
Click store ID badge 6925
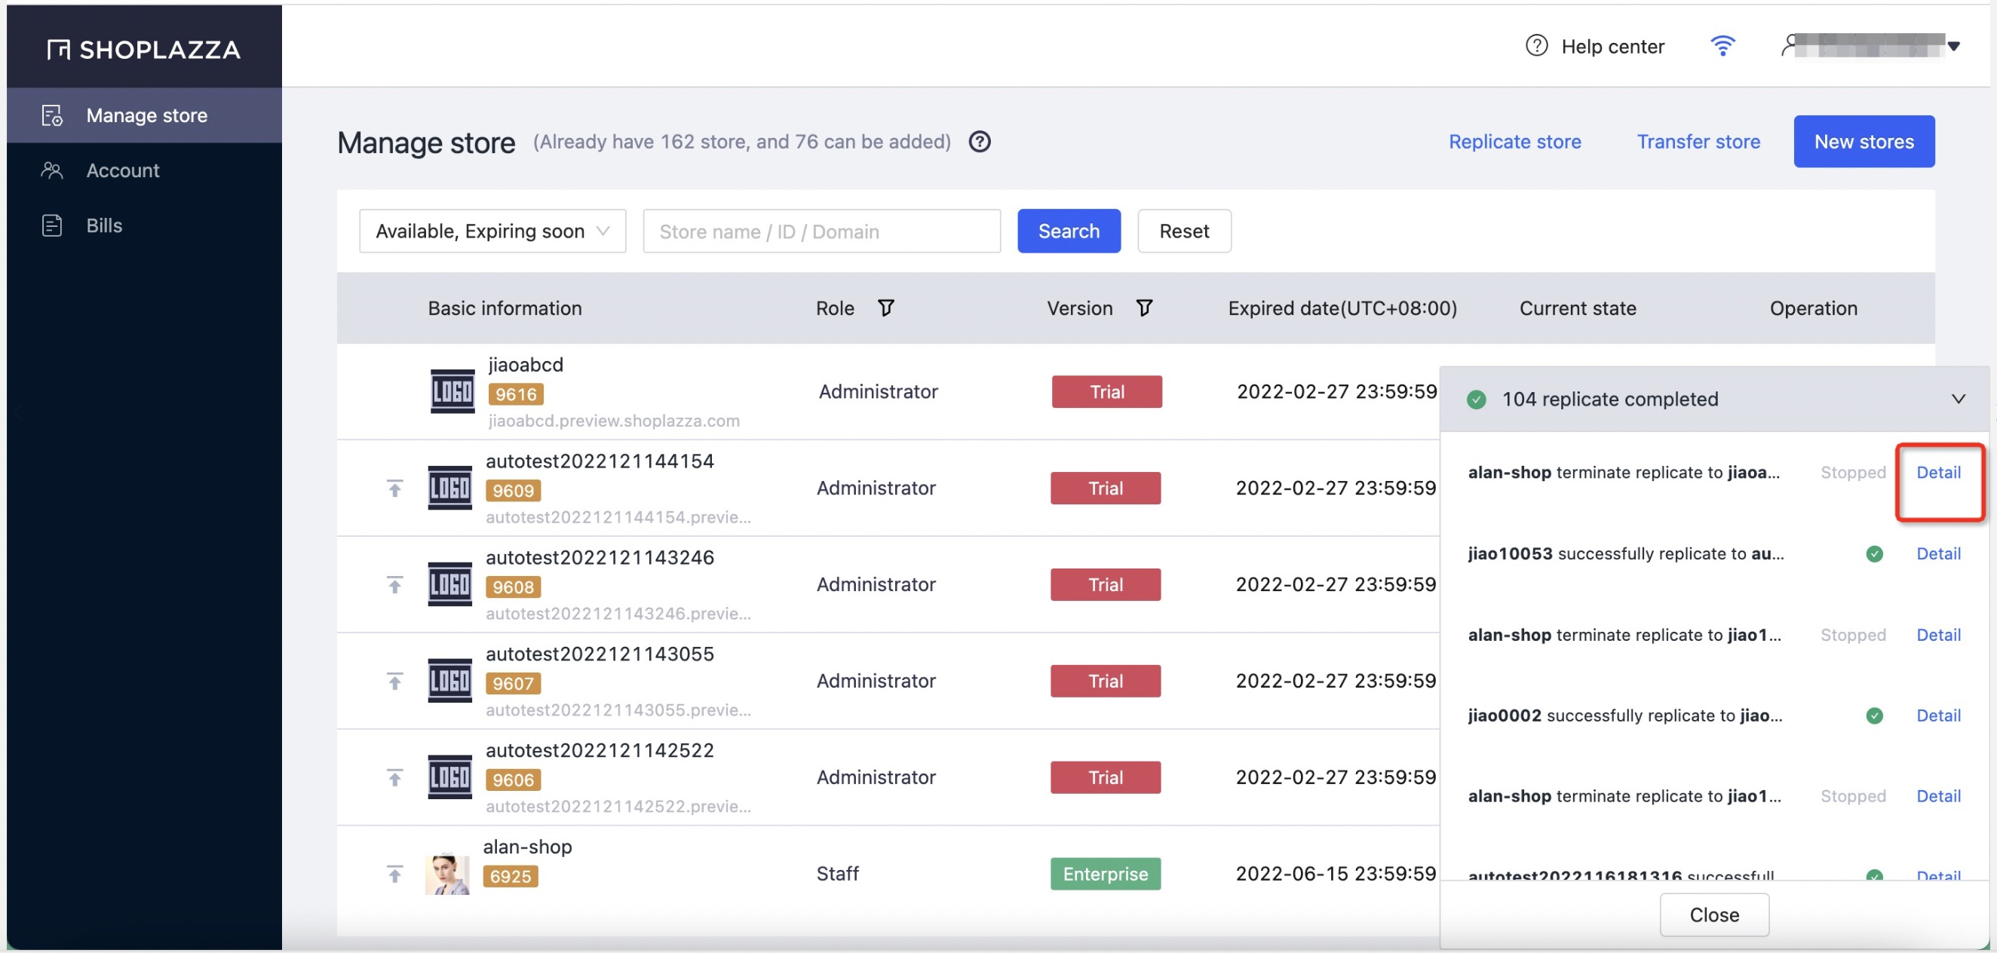point(510,876)
